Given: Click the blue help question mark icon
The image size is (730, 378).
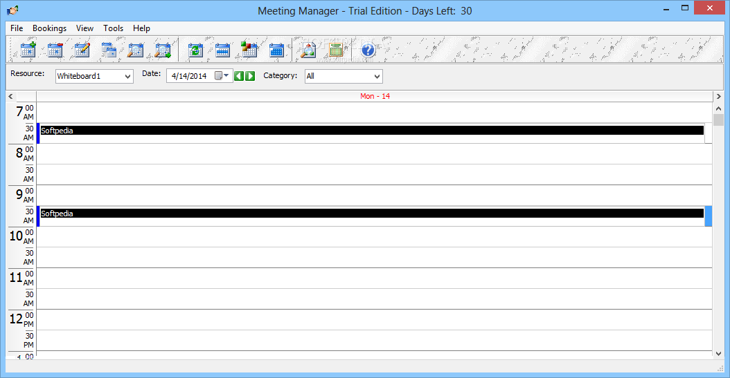Looking at the screenshot, I should (x=368, y=49).
